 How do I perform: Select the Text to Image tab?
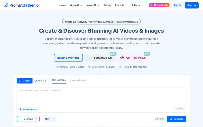(x=59, y=80)
